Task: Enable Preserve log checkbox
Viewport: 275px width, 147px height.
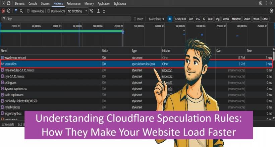Action: [28, 11]
